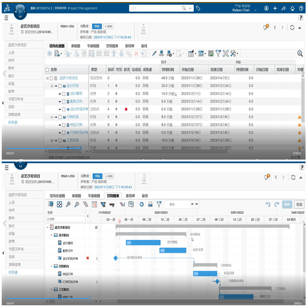Check the box for 皮艺沙发项目 row

pos(51,78)
